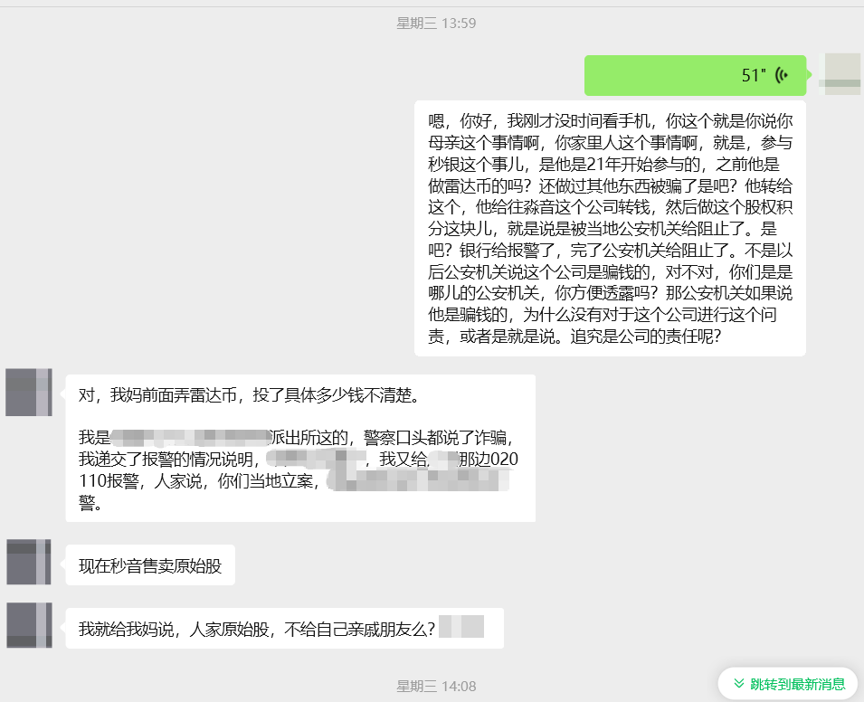This screenshot has height=702, width=864.
Task: Click the 星期三 13:59 timestamp
Action: pos(432,23)
